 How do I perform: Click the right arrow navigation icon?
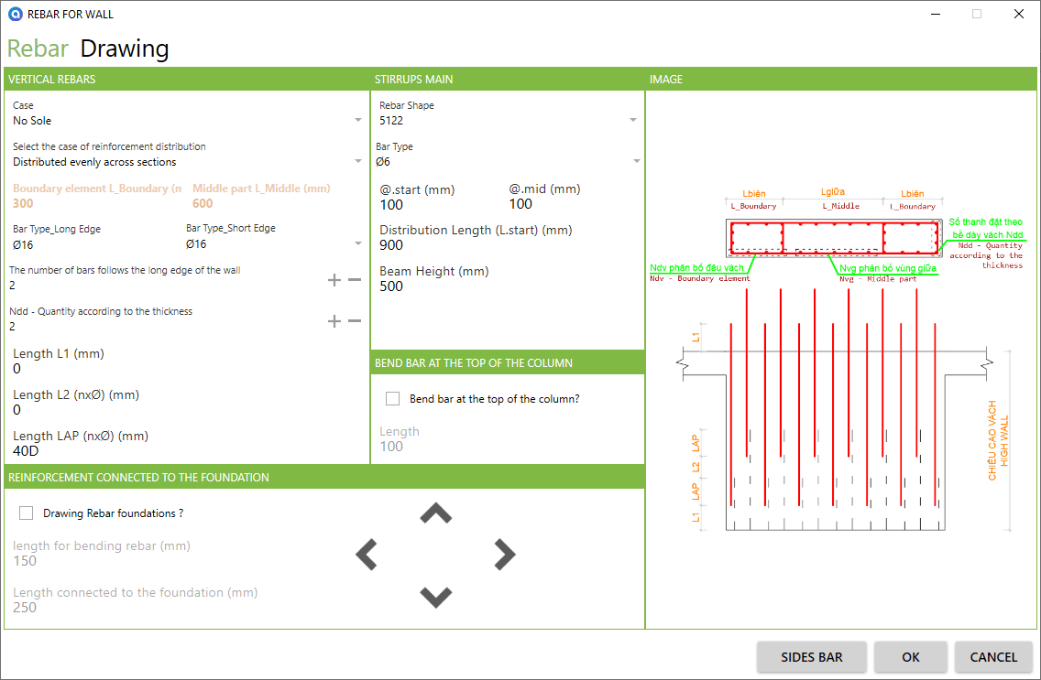tap(505, 555)
